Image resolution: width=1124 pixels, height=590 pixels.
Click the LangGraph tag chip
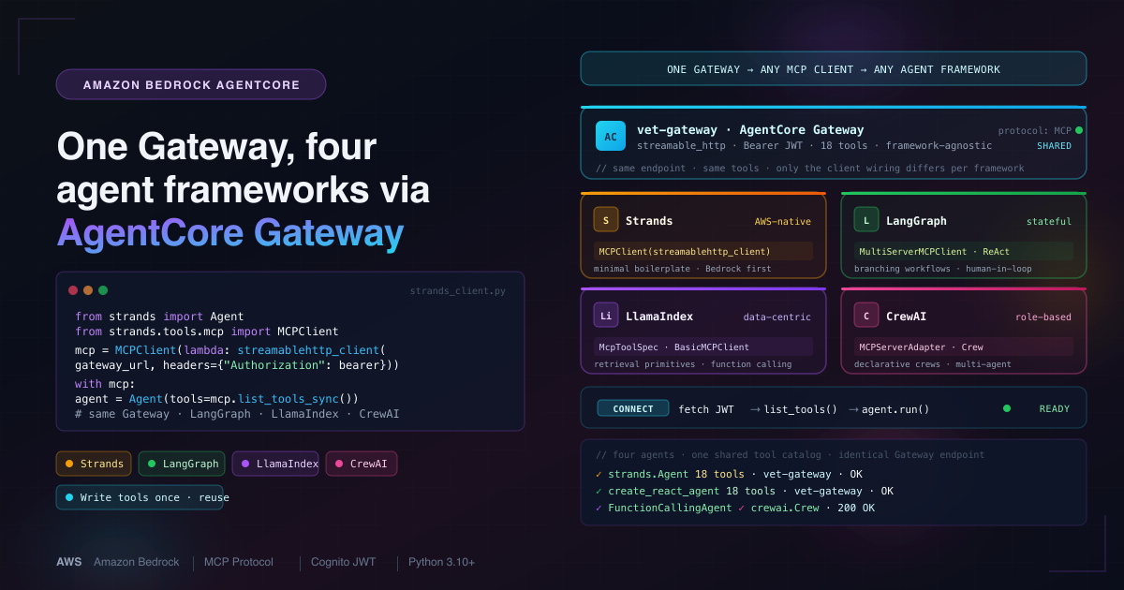[x=183, y=464]
